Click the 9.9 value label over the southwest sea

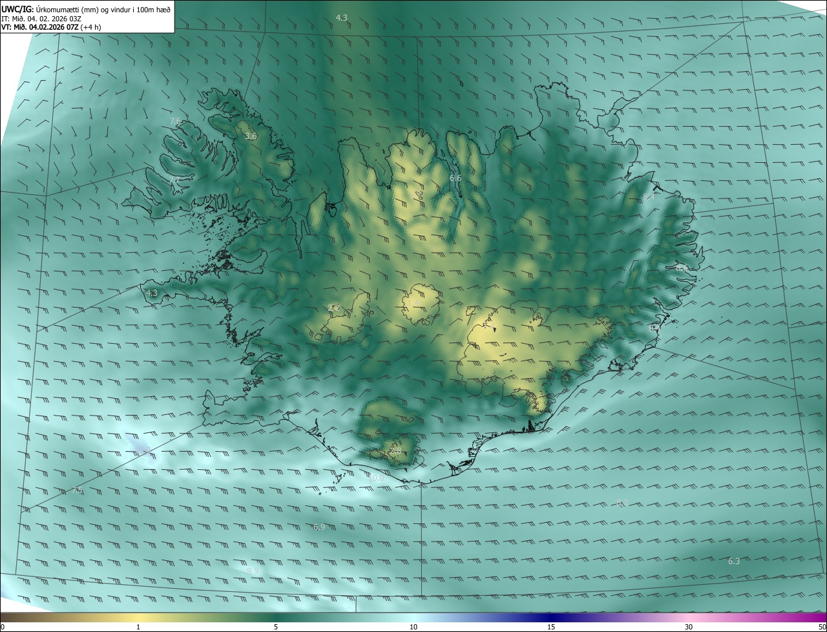tap(253, 571)
